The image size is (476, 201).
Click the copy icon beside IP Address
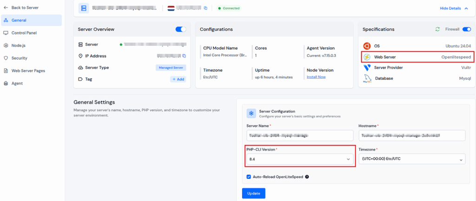click(184, 56)
